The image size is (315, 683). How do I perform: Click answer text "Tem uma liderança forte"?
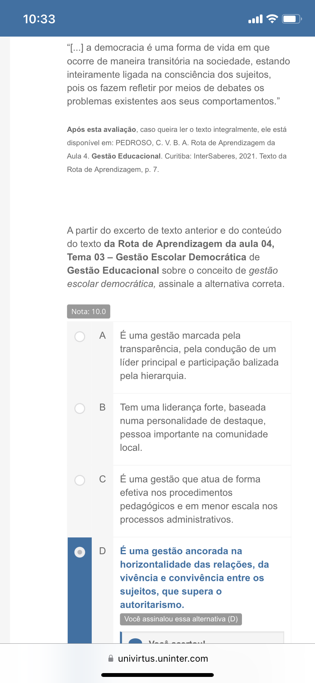(194, 427)
